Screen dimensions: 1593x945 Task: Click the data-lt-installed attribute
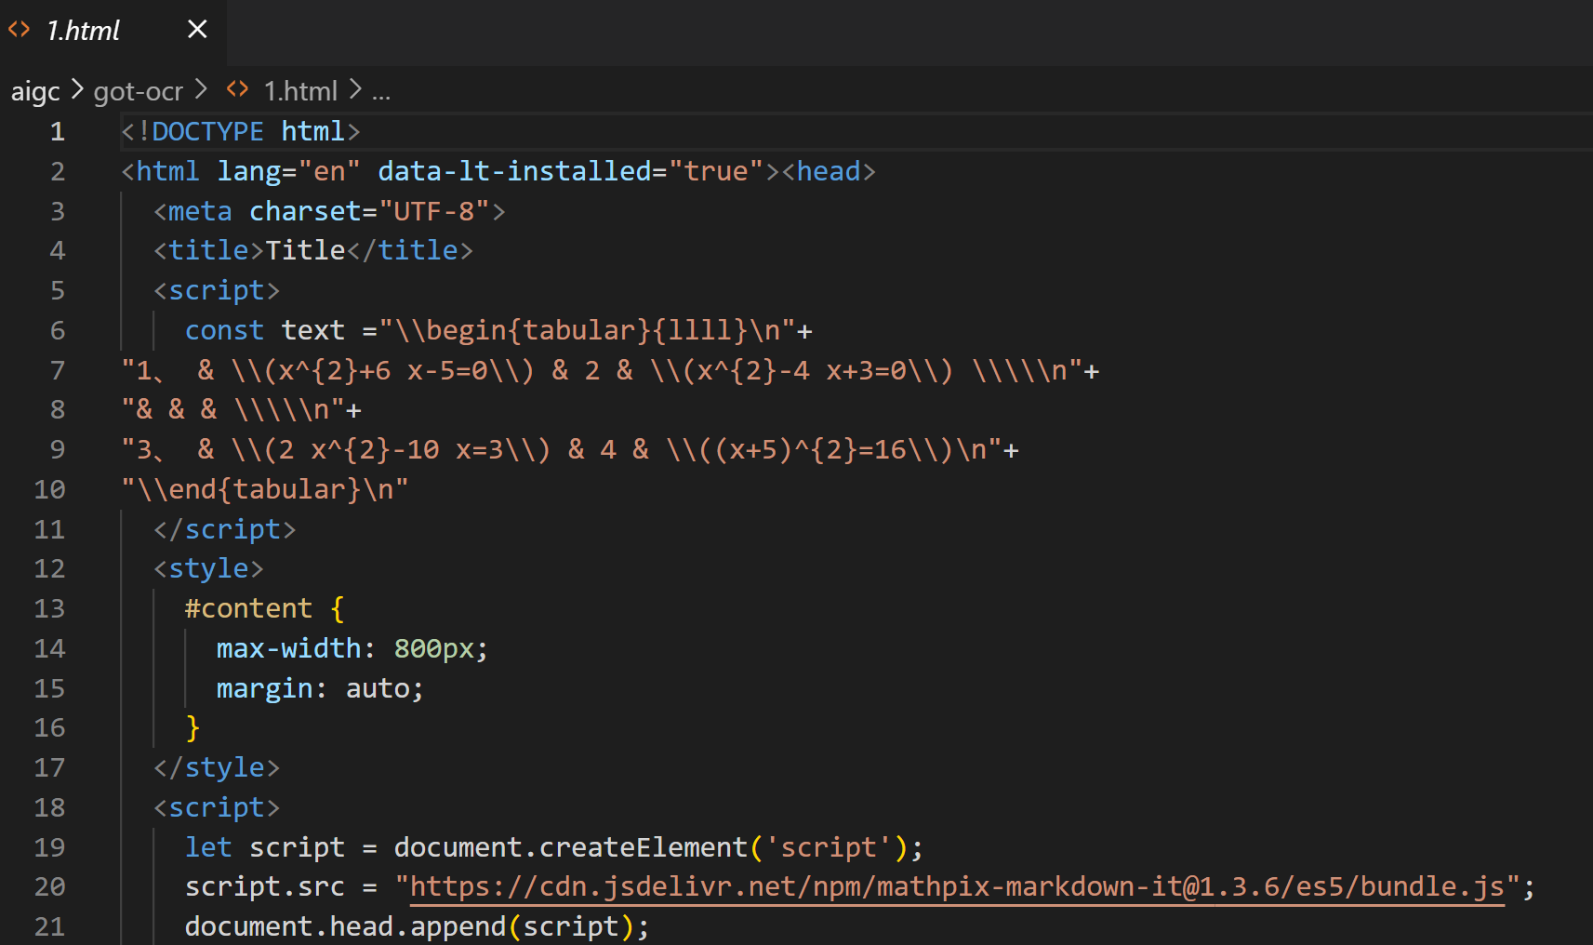click(514, 171)
